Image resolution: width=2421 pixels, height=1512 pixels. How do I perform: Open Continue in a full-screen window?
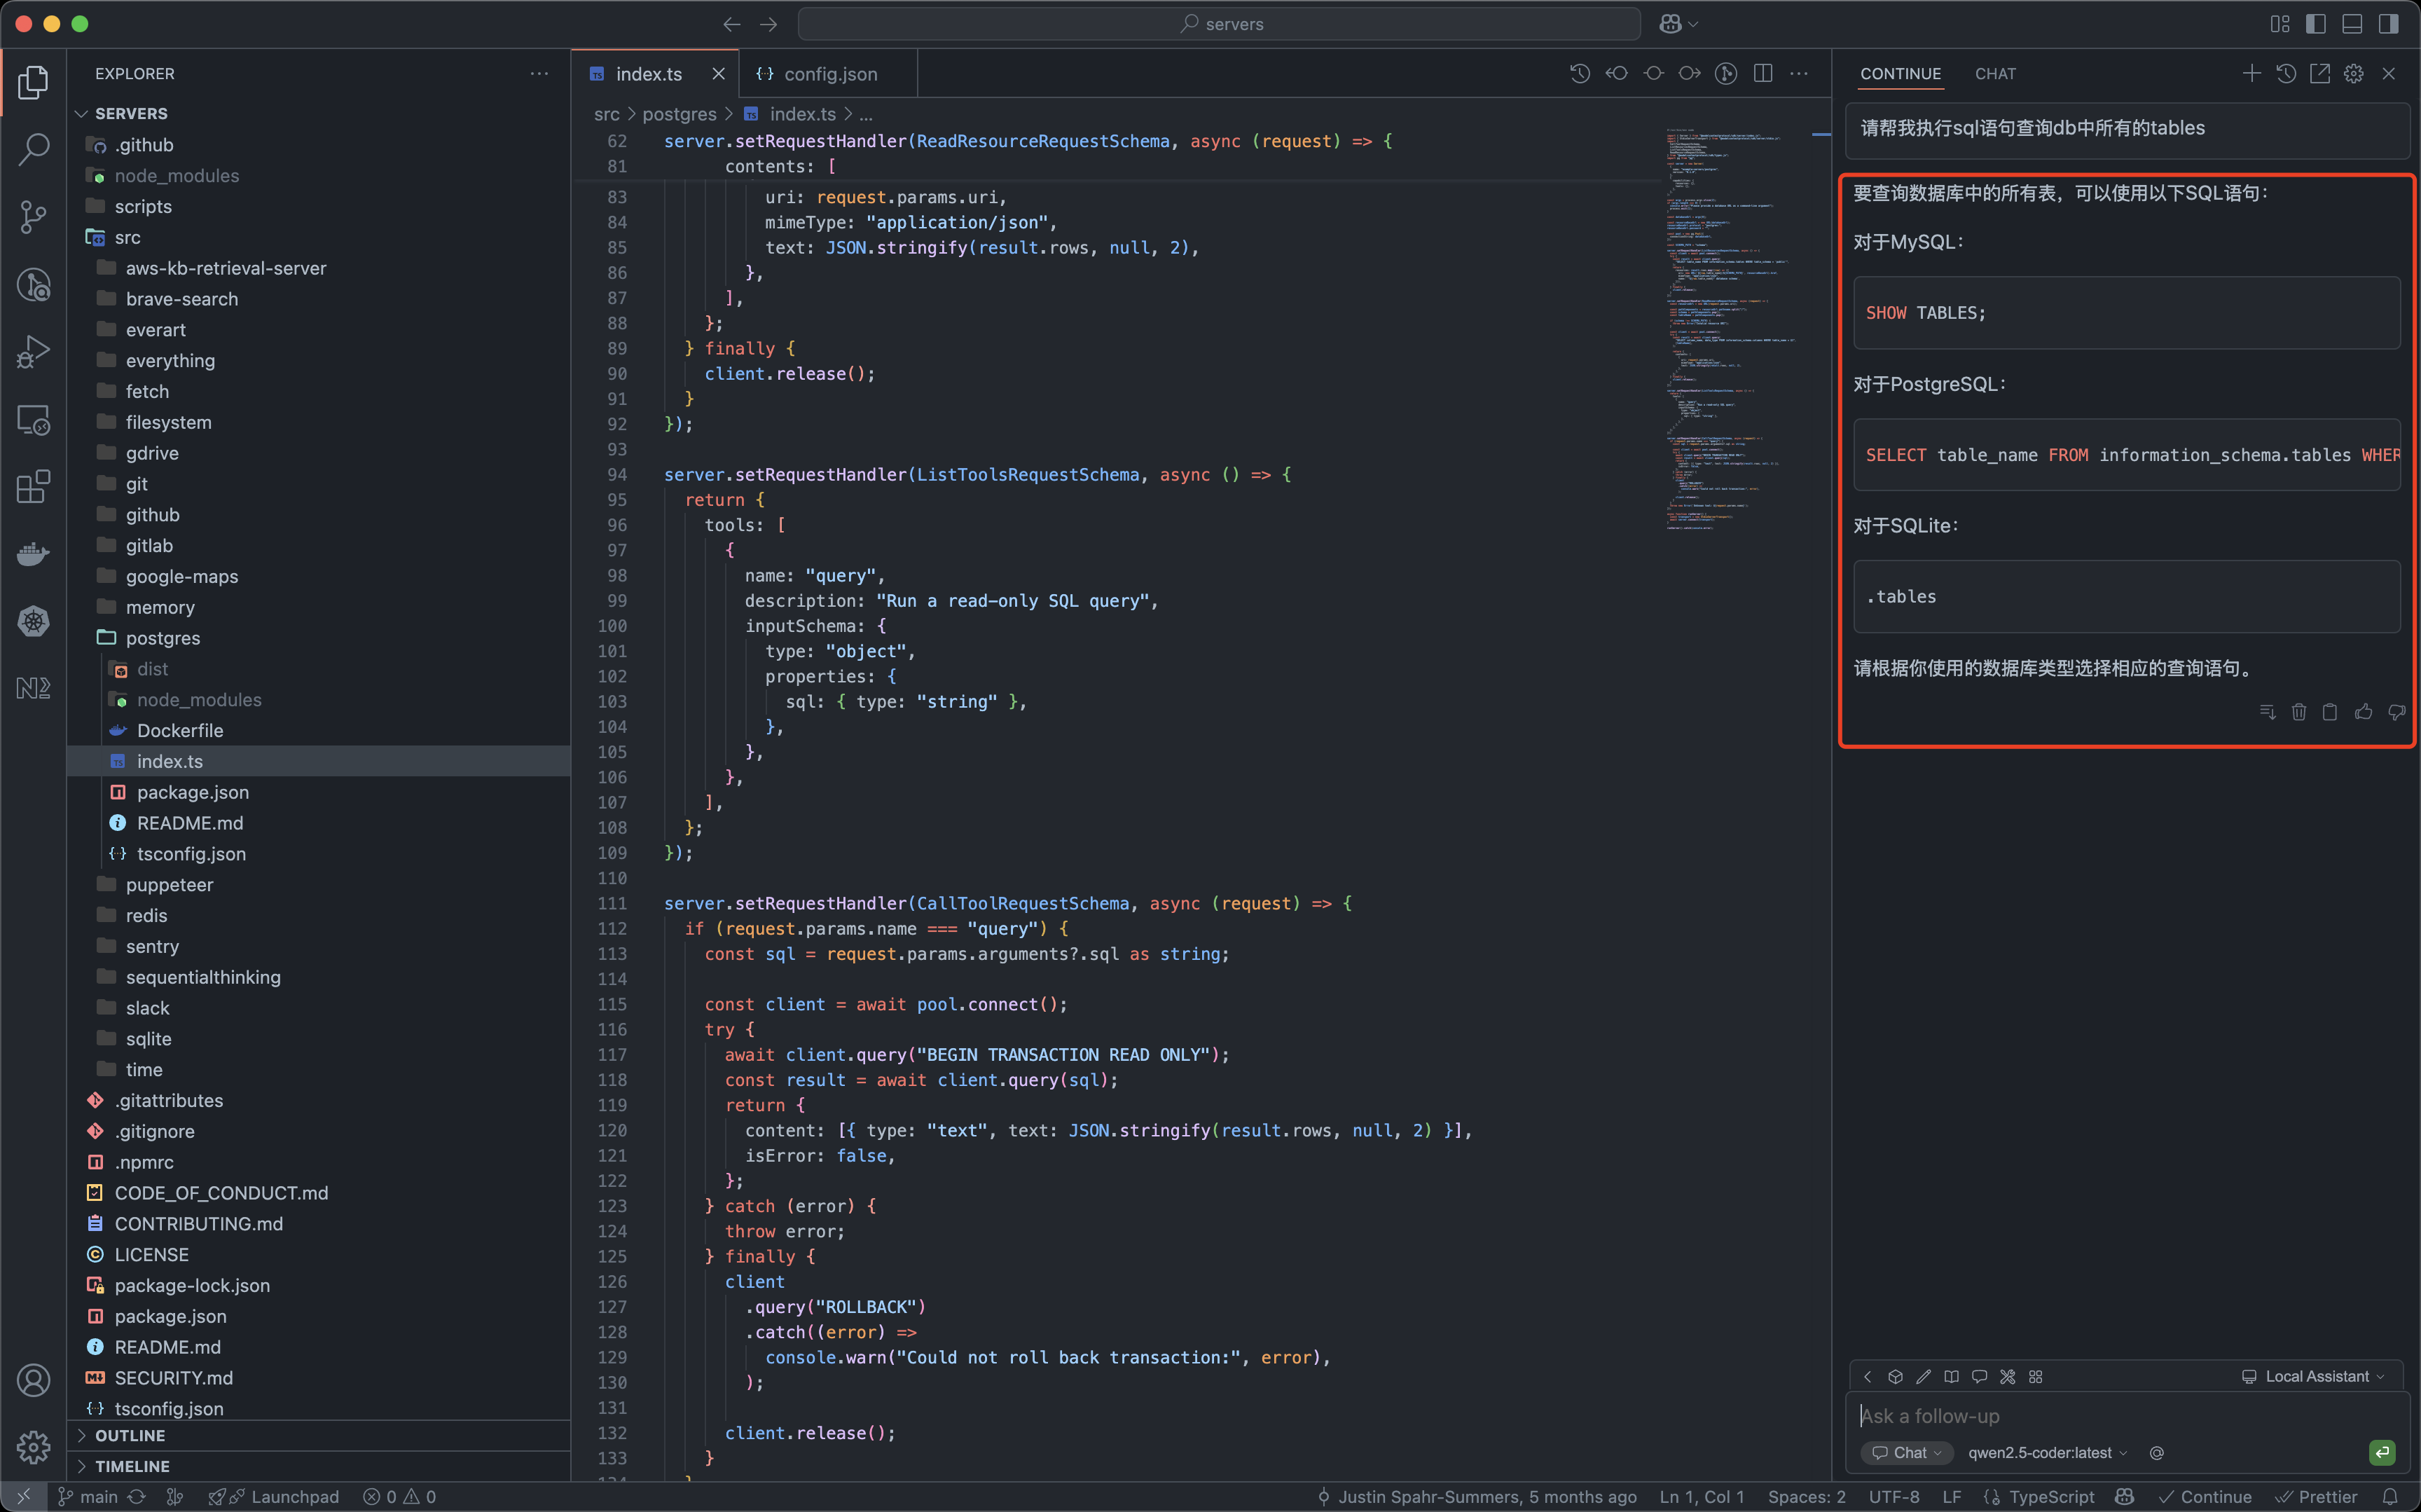[x=2319, y=73]
